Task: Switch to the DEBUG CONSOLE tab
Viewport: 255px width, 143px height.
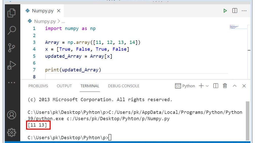Action: coord(124,86)
